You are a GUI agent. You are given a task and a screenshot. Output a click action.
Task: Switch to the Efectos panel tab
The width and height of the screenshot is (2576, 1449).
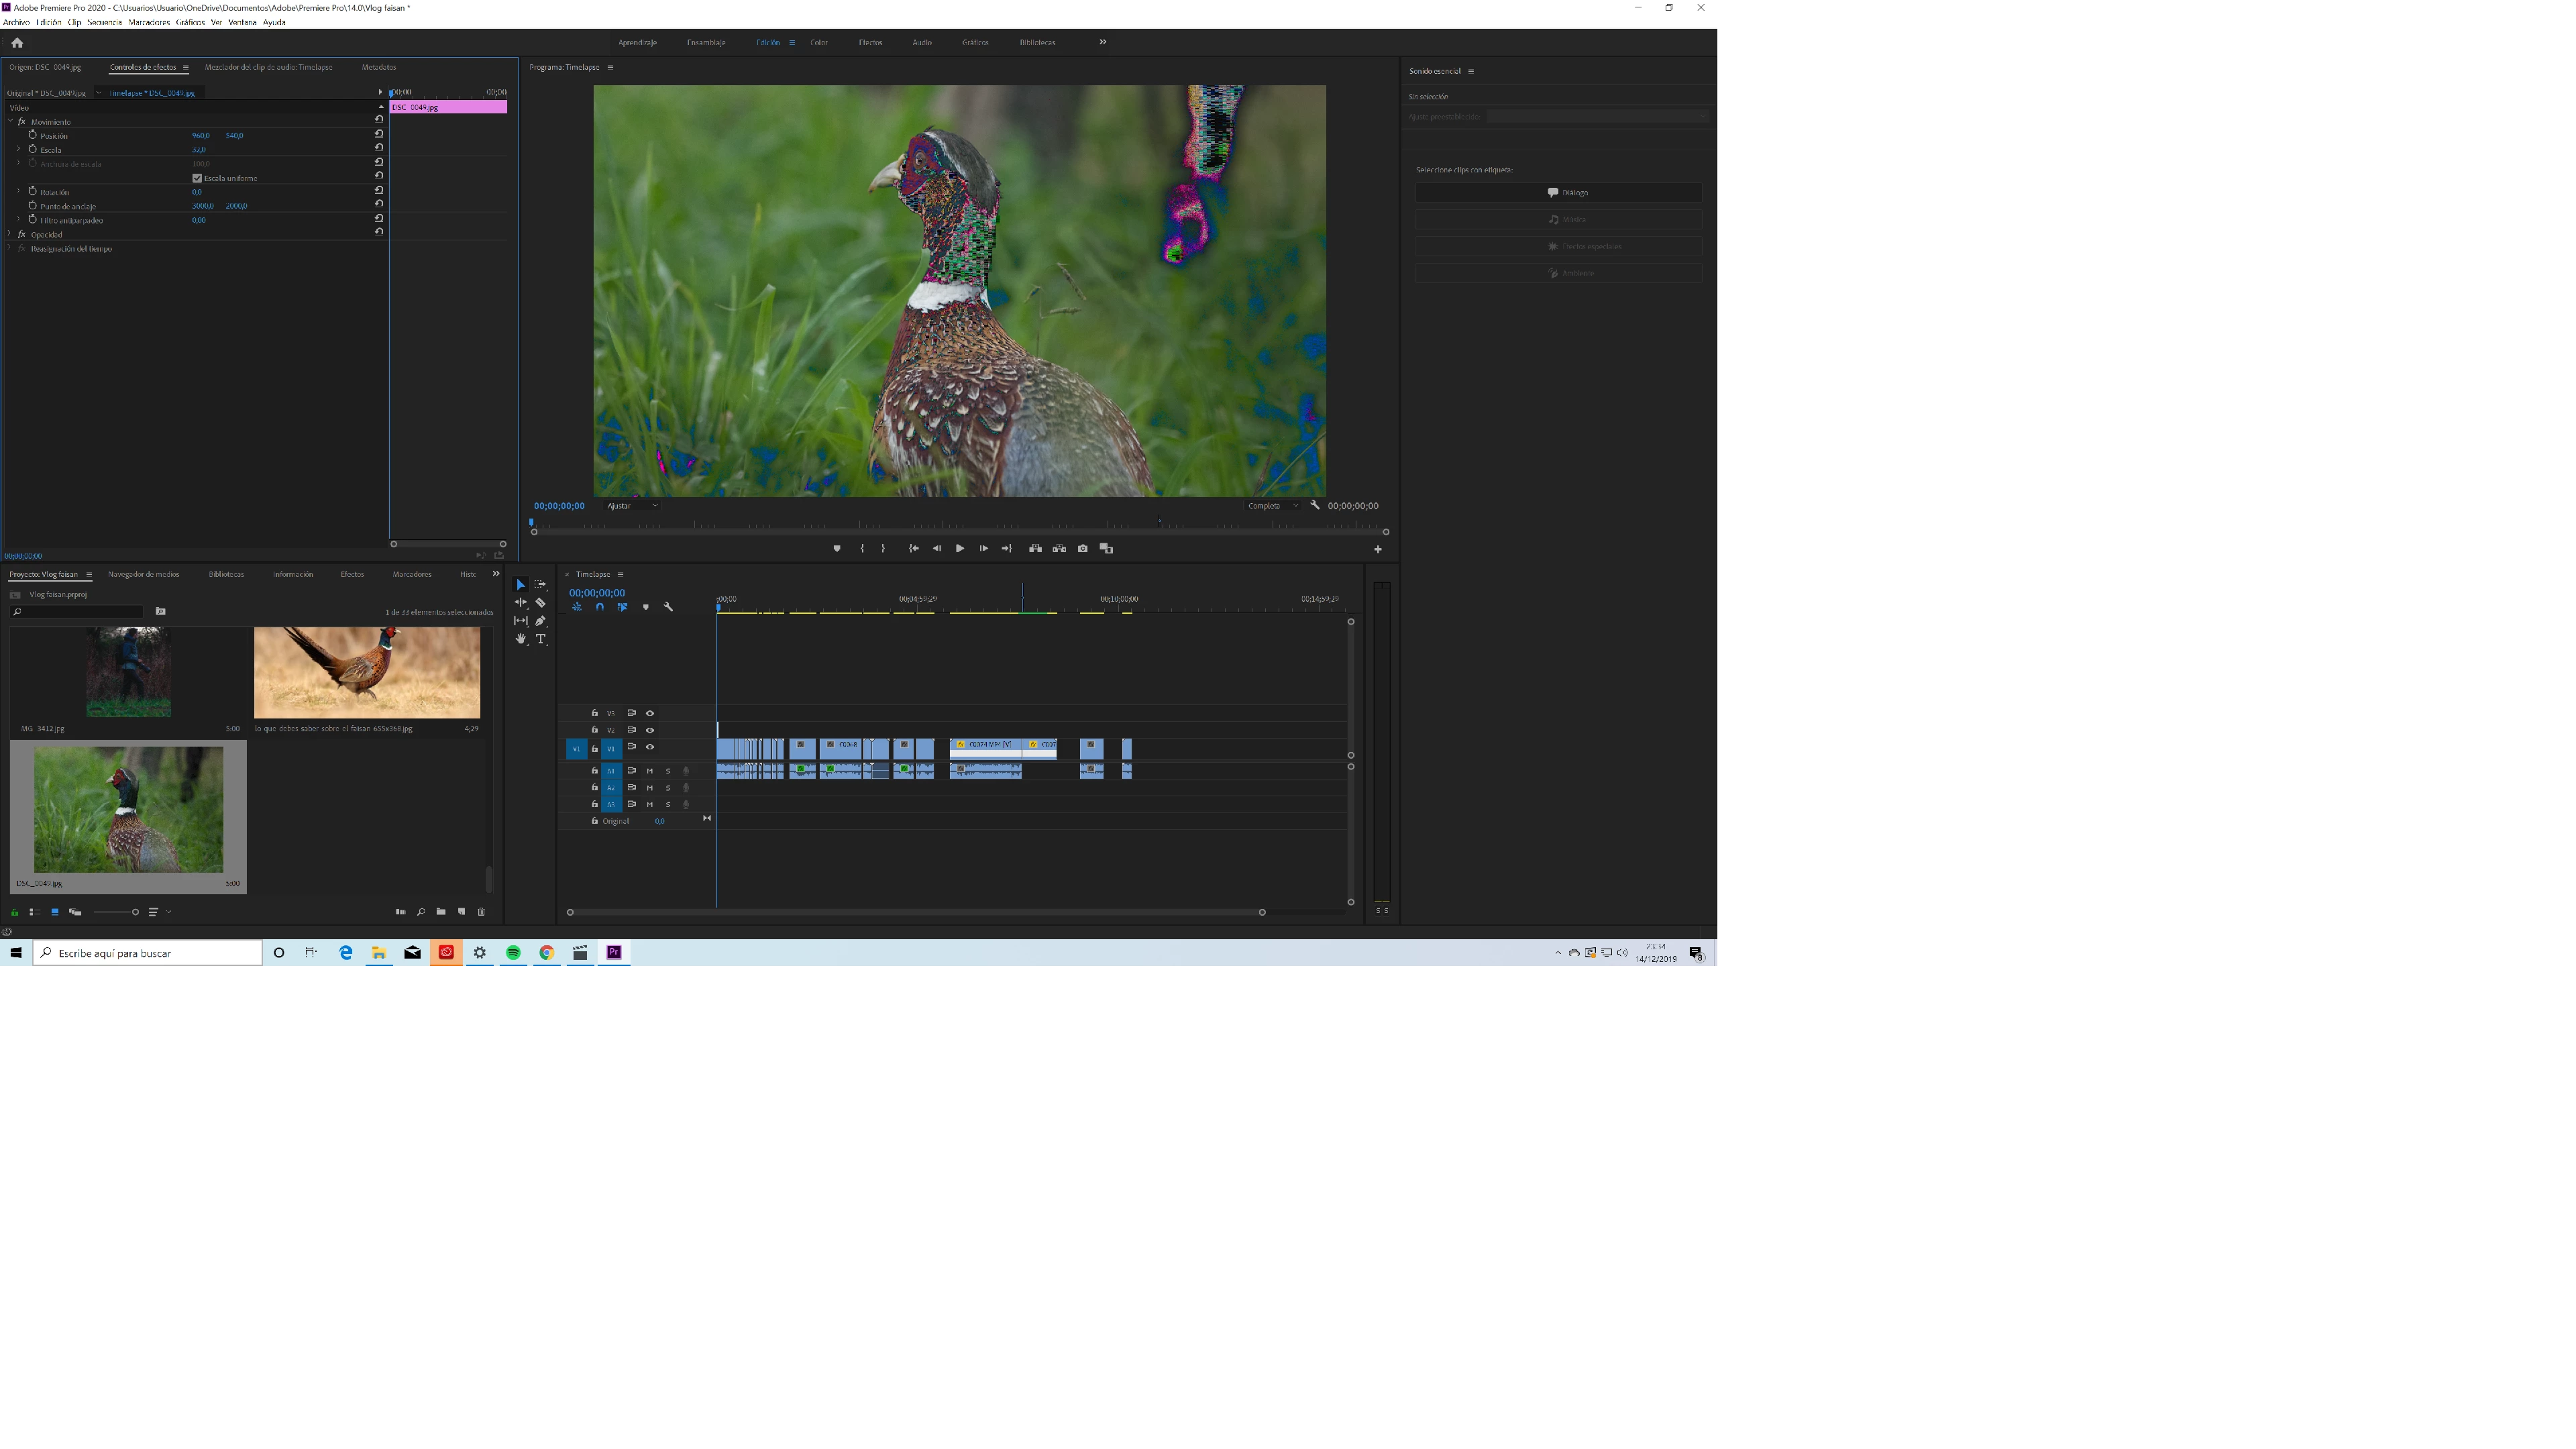click(352, 574)
